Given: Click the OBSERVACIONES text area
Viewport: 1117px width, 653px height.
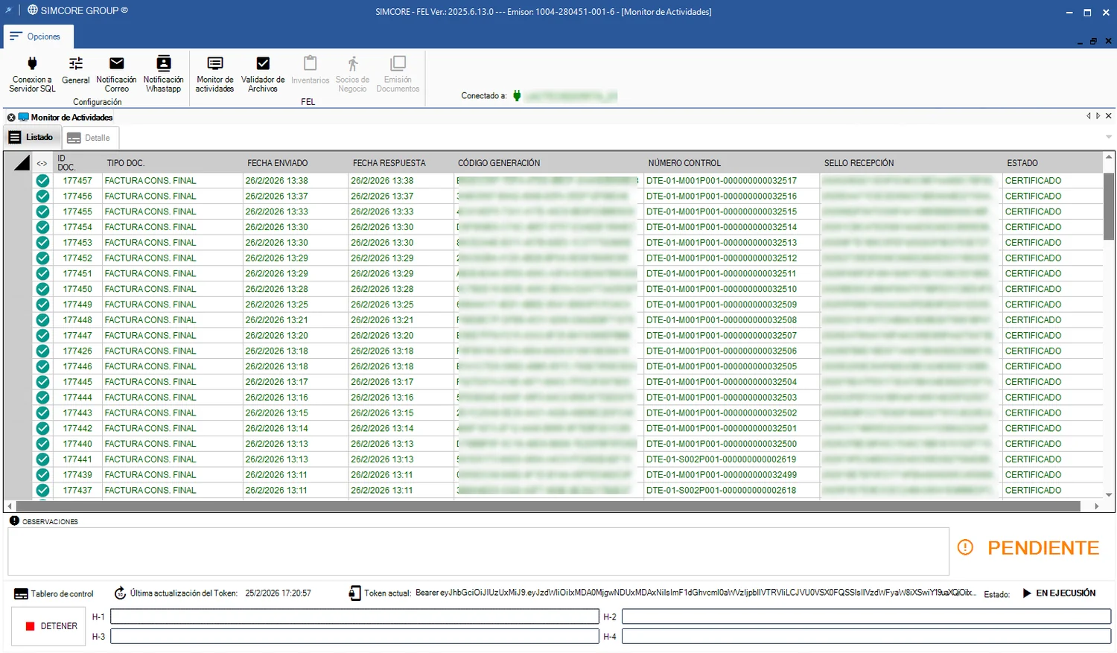Looking at the screenshot, I should [478, 551].
